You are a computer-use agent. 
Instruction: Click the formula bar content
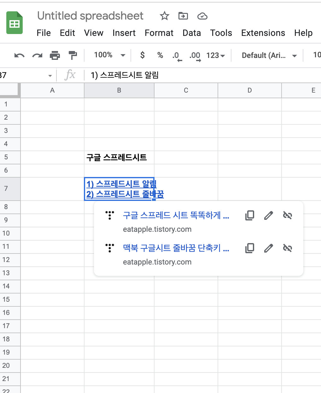(125, 75)
